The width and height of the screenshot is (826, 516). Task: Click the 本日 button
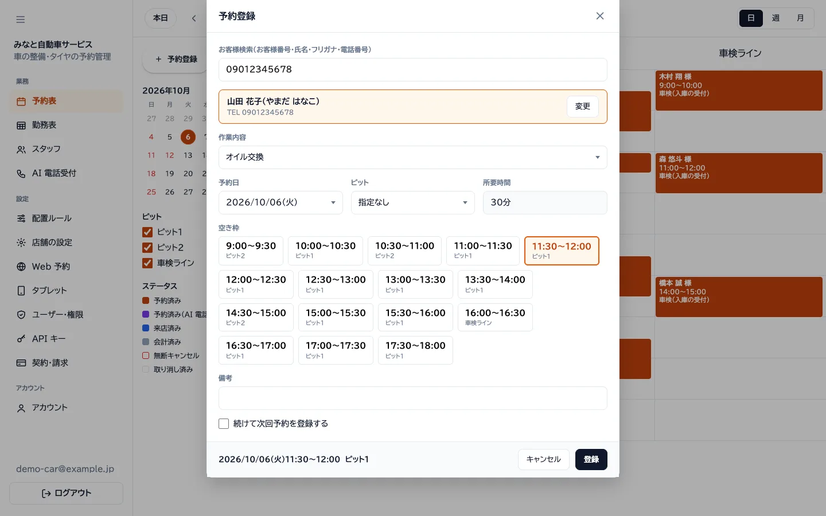161,18
